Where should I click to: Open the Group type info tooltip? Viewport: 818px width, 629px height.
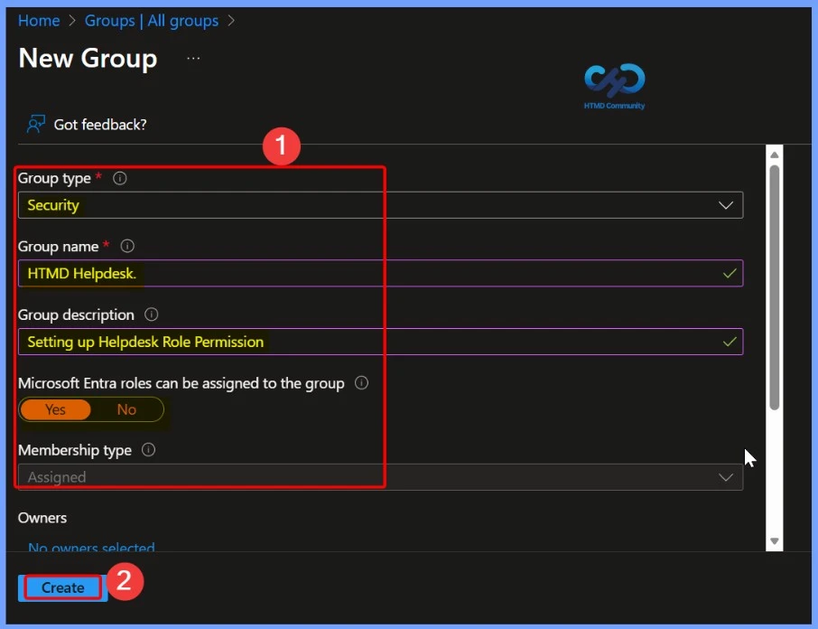119,178
